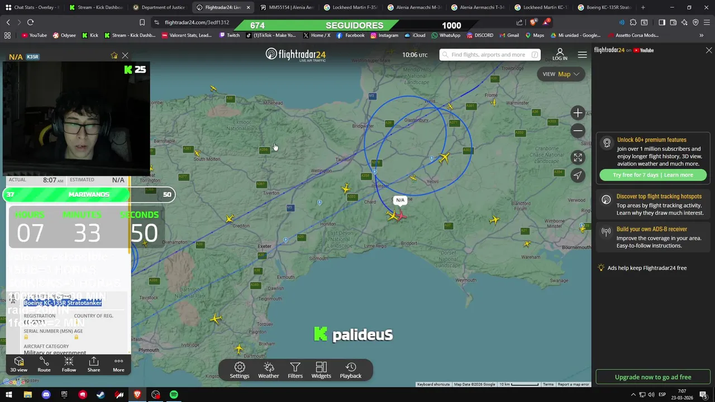Open the Widgets menu
The image size is (715, 402).
(321, 370)
